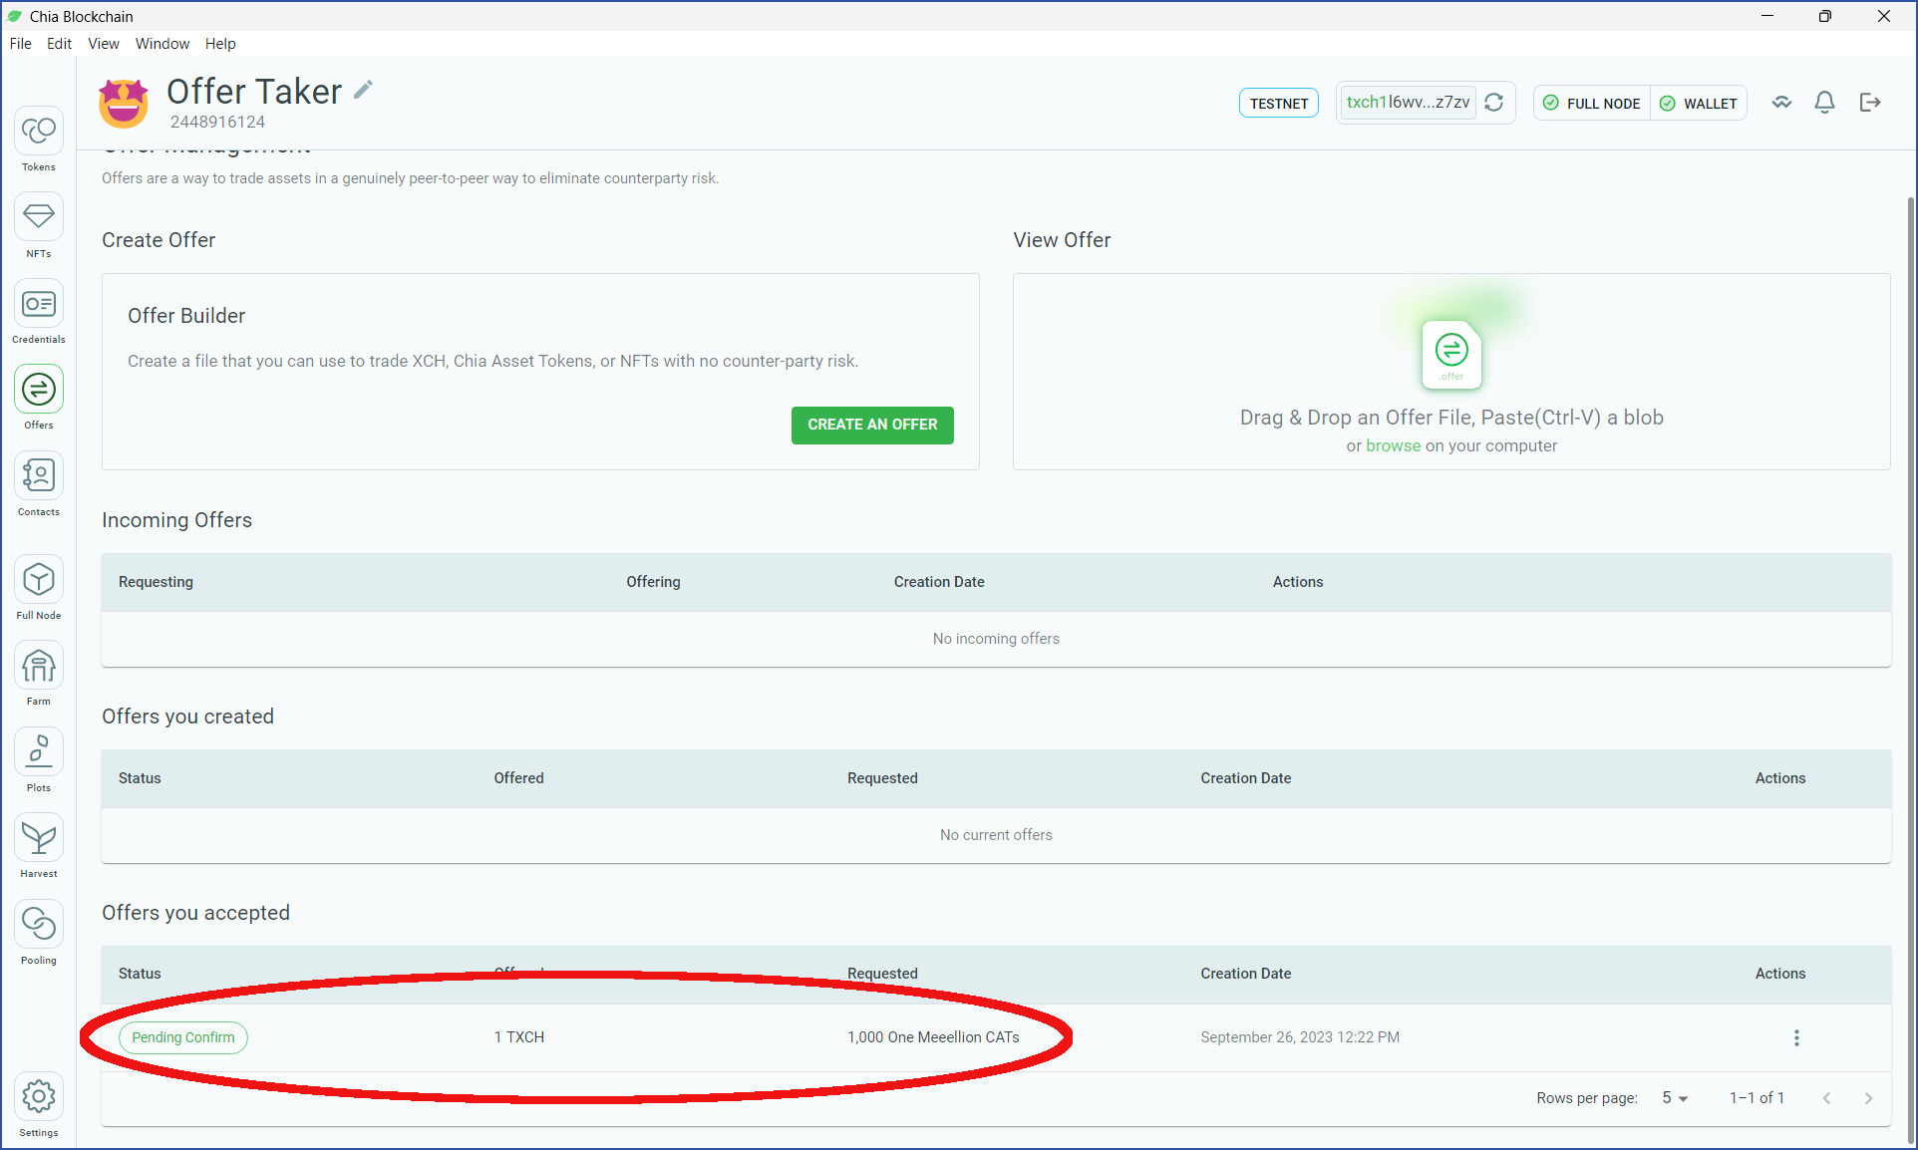Click the No incoming offers message
The image size is (1918, 1150).
pos(996,639)
